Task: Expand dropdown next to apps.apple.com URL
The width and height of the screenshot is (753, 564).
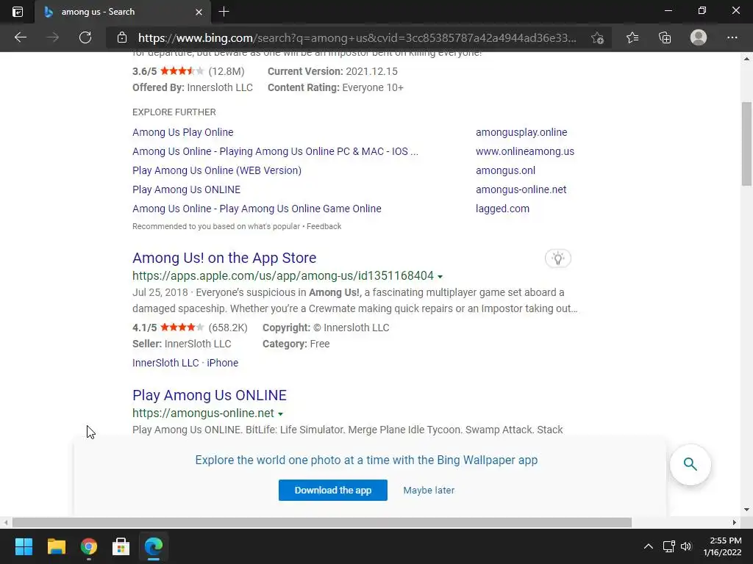Action: point(440,276)
